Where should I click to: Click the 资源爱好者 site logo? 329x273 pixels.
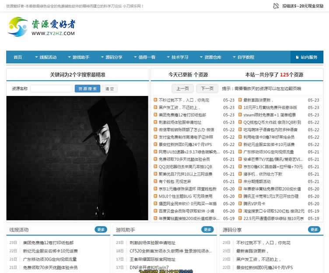(42, 27)
